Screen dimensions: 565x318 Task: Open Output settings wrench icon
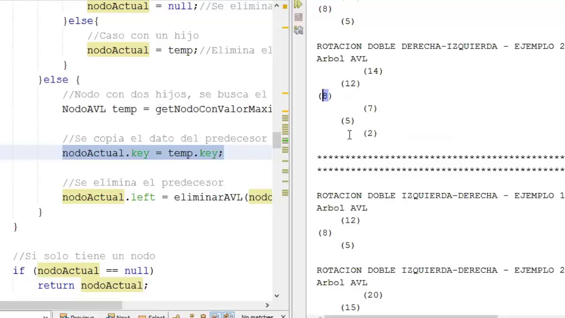coord(298,30)
